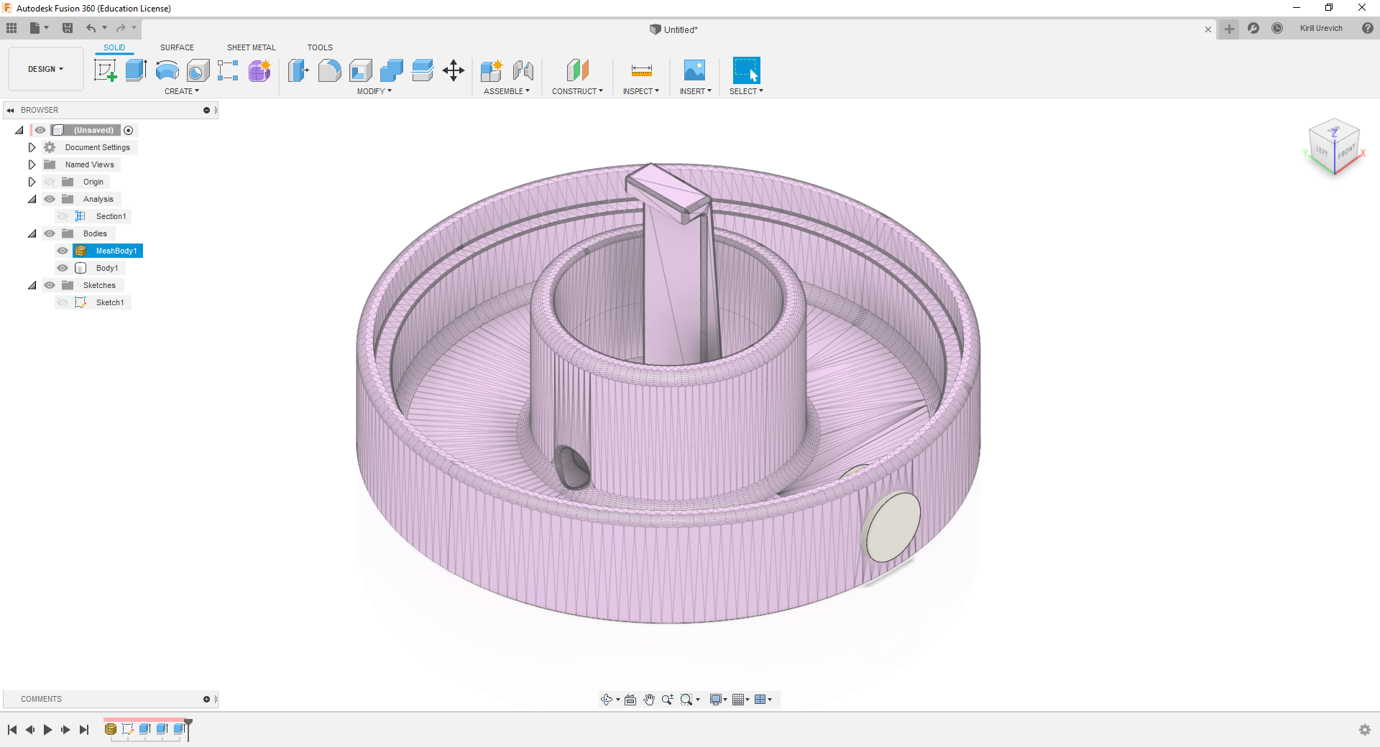This screenshot has height=747, width=1380.
Task: Toggle visibility of Body1
Action: coord(63,268)
